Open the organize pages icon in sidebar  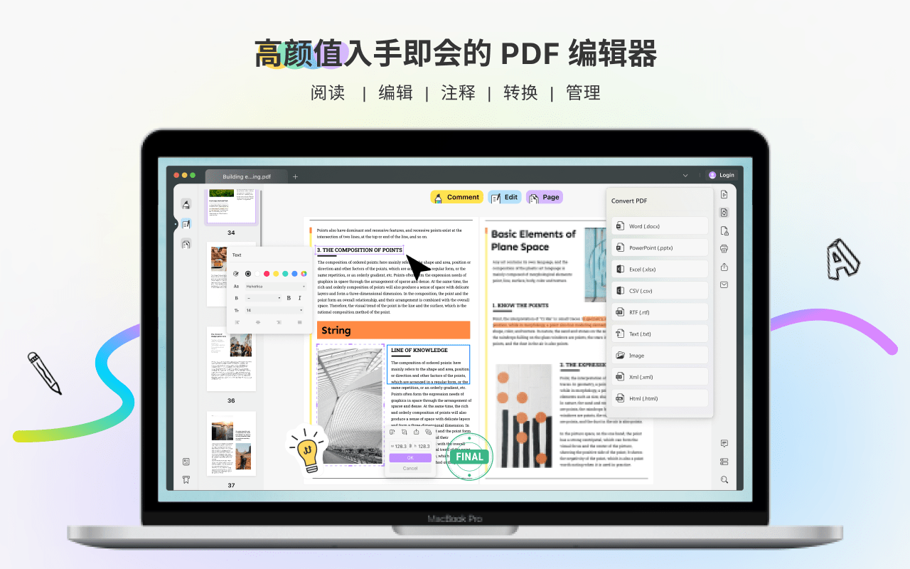pos(186,244)
